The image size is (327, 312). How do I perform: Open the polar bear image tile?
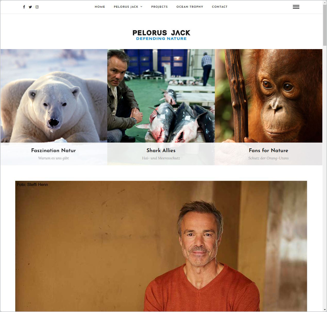point(54,96)
